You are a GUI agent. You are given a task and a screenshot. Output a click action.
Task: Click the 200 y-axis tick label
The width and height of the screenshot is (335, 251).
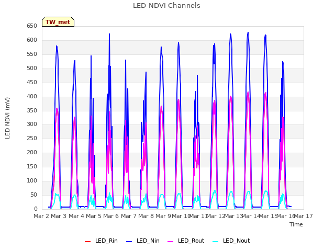(32, 152)
